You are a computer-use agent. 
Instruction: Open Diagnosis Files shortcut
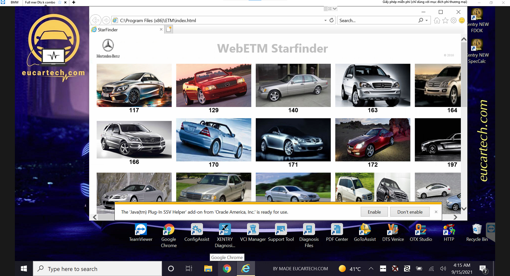(x=309, y=236)
